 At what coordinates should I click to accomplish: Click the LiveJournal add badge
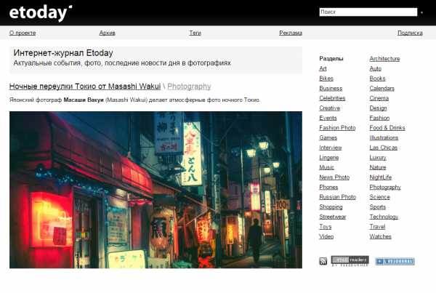coord(393,260)
